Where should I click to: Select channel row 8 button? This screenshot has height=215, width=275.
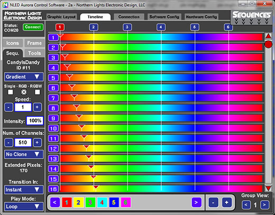tap(53, 108)
